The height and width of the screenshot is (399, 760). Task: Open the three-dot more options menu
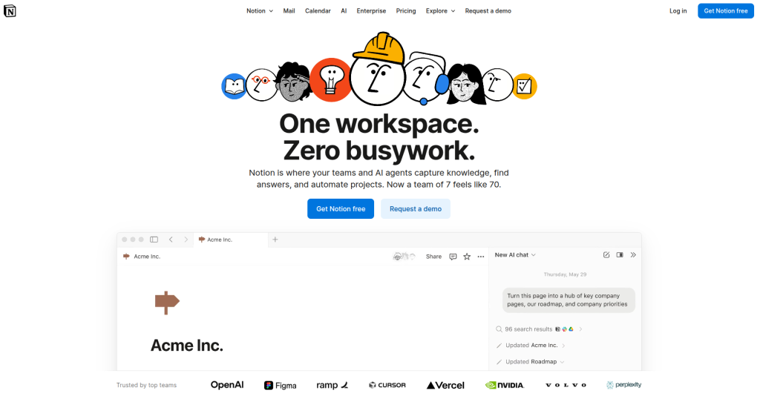(x=481, y=257)
